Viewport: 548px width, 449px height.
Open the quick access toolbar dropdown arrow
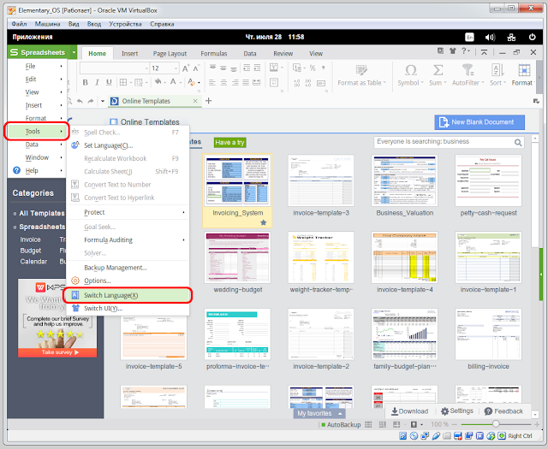coord(103,101)
